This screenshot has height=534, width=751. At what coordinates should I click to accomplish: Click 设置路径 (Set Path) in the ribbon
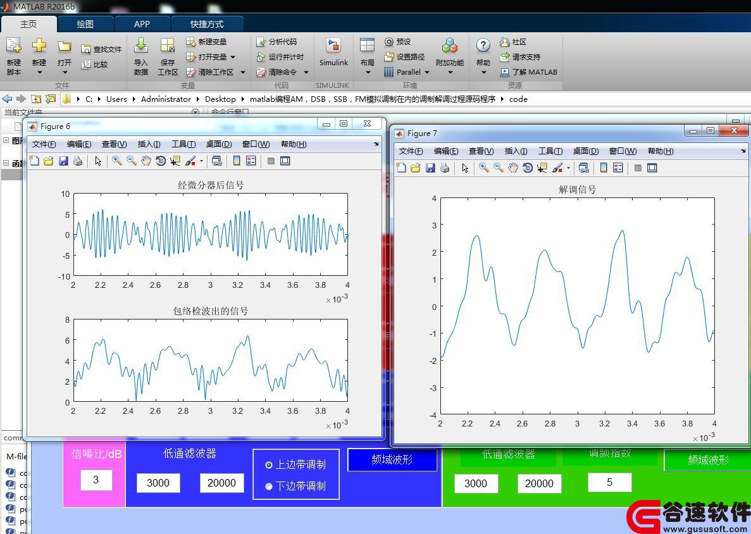tap(404, 57)
